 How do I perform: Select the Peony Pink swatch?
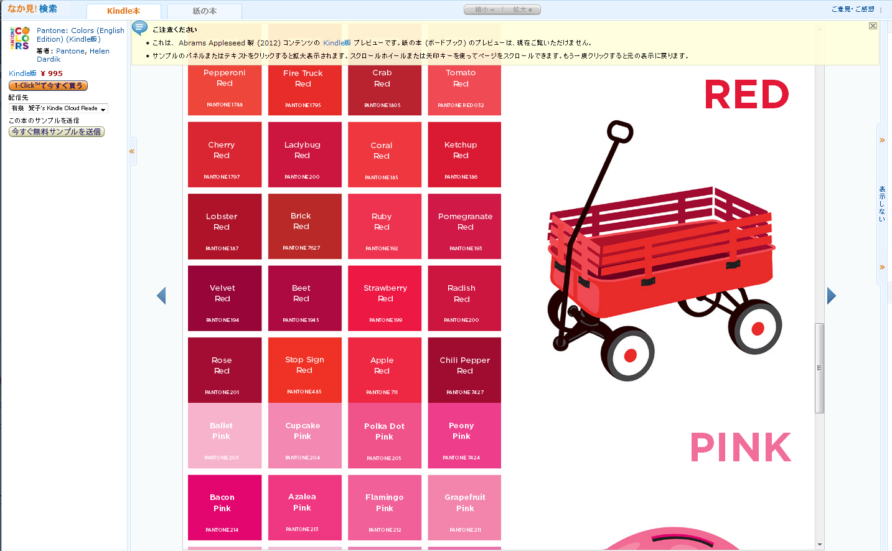click(464, 436)
